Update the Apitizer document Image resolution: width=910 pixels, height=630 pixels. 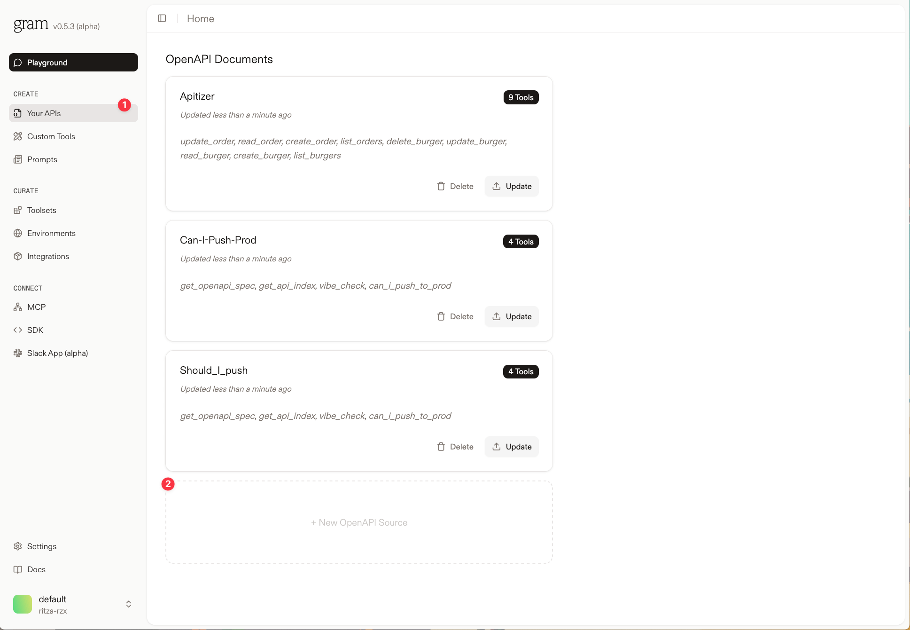point(512,186)
